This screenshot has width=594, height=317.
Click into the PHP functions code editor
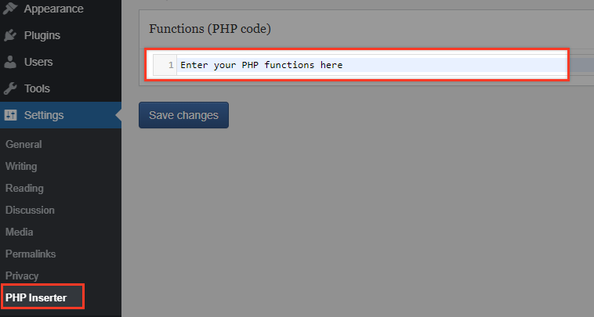coord(372,65)
